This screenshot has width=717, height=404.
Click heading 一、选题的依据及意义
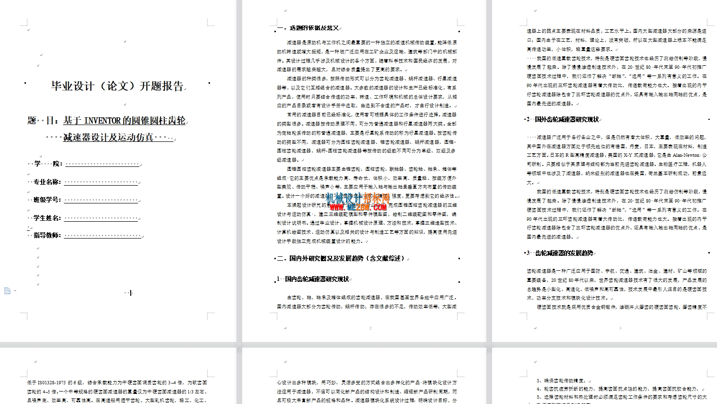(x=309, y=28)
